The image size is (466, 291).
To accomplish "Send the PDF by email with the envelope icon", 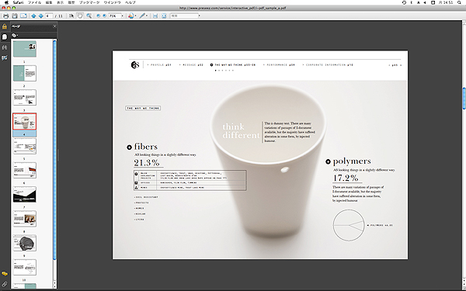I will click(23, 16).
